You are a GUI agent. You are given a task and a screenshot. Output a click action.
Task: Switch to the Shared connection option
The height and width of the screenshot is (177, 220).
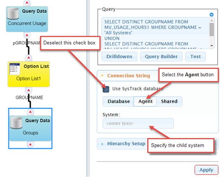click(169, 101)
